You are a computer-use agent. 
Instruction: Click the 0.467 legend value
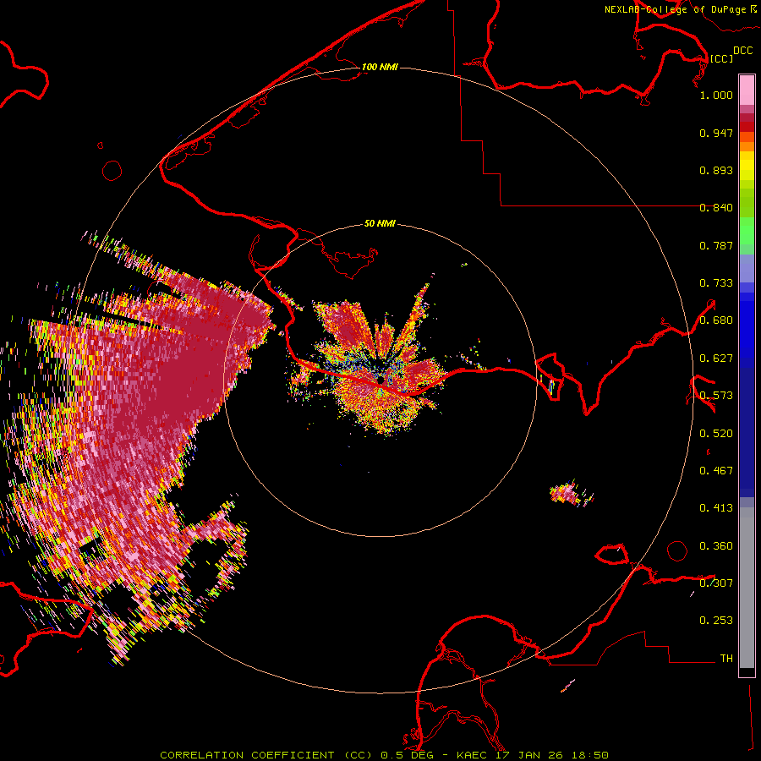tap(716, 471)
